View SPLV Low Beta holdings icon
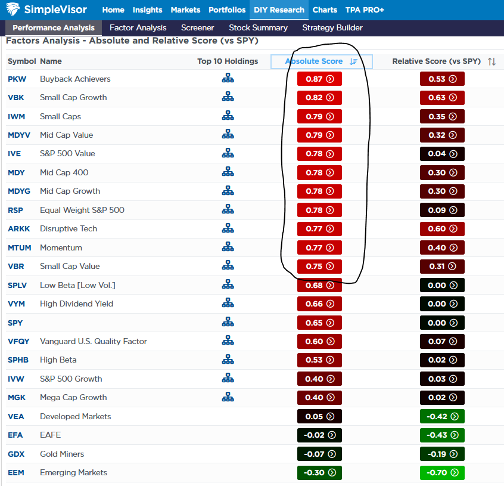504x486 pixels. [x=228, y=284]
